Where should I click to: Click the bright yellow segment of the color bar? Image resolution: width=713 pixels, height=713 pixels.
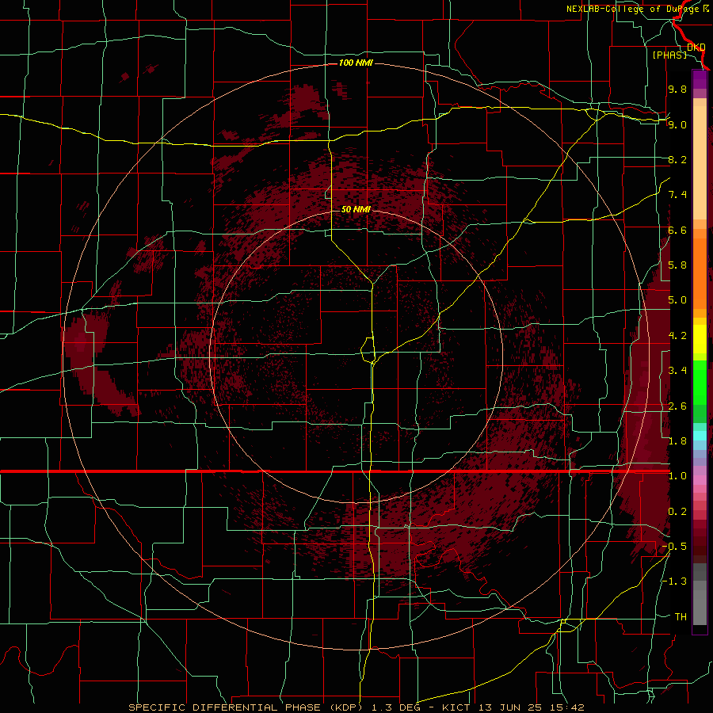[700, 339]
